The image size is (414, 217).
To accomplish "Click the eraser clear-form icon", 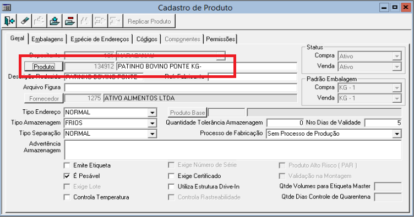I will tap(24, 21).
